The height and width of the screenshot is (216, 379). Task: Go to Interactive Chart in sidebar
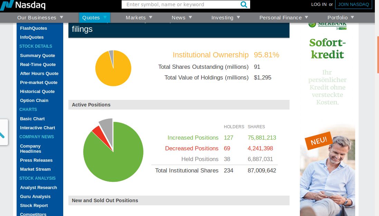coord(38,128)
